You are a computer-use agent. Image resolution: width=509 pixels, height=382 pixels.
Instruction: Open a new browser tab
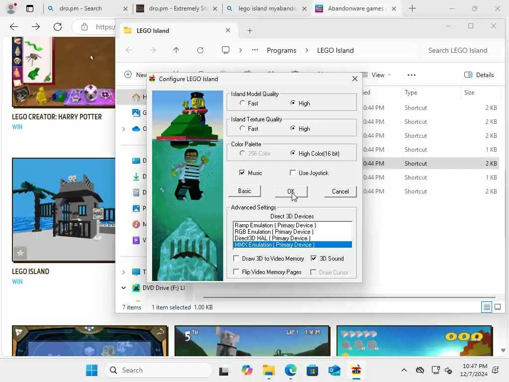[x=412, y=8]
